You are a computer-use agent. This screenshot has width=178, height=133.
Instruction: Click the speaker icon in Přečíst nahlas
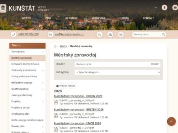point(57,86)
